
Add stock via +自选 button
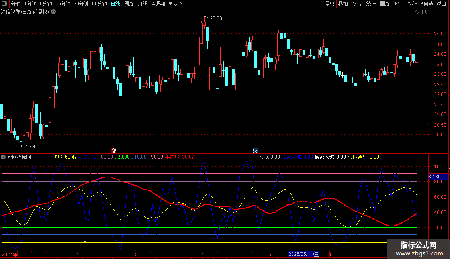pyautogui.click(x=427, y=4)
